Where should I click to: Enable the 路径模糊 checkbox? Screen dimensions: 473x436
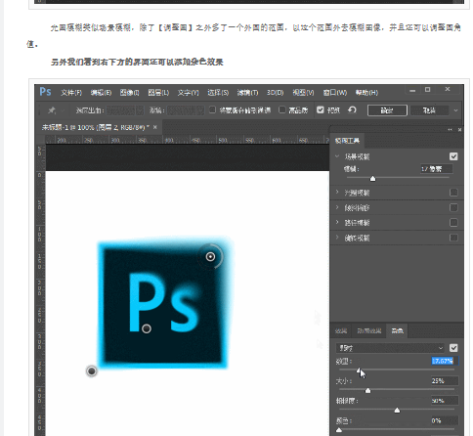[x=453, y=223]
